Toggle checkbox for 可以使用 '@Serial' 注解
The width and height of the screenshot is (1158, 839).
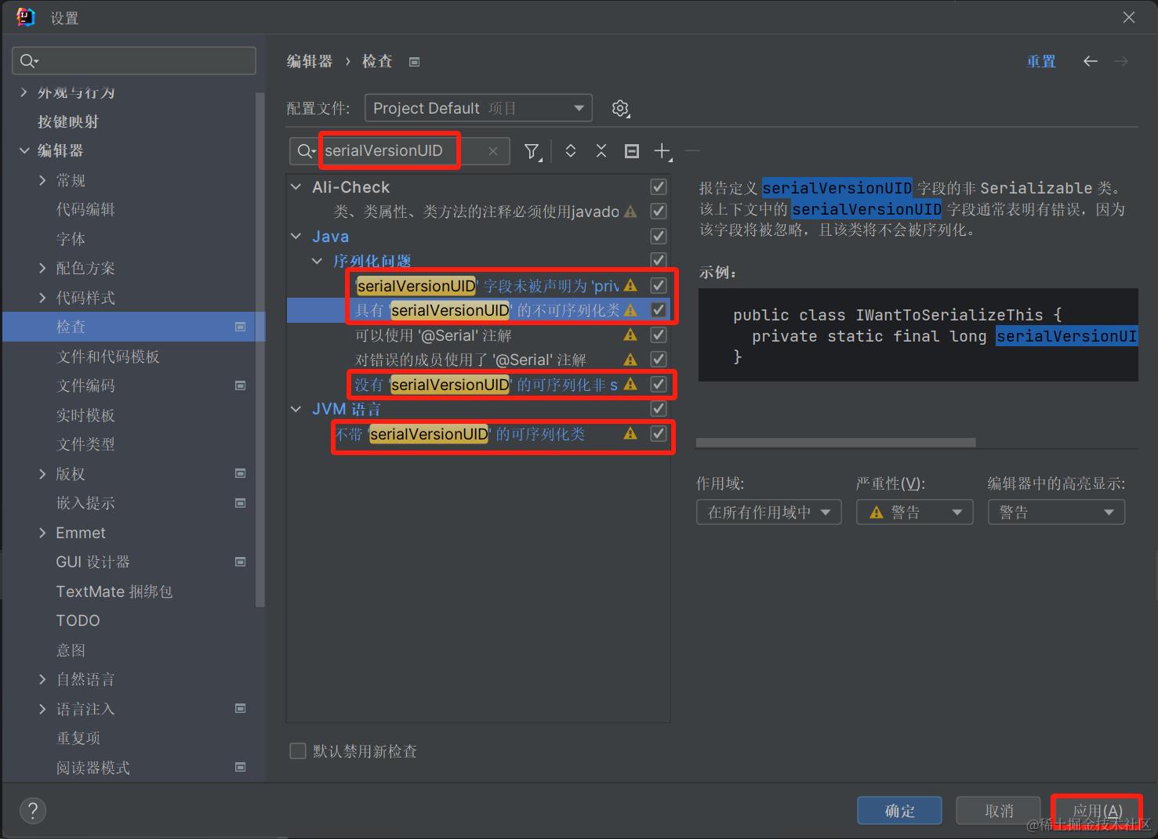point(659,335)
